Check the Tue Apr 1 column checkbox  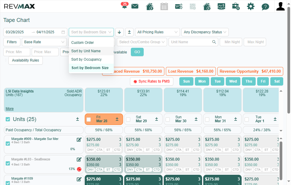pos(247,120)
